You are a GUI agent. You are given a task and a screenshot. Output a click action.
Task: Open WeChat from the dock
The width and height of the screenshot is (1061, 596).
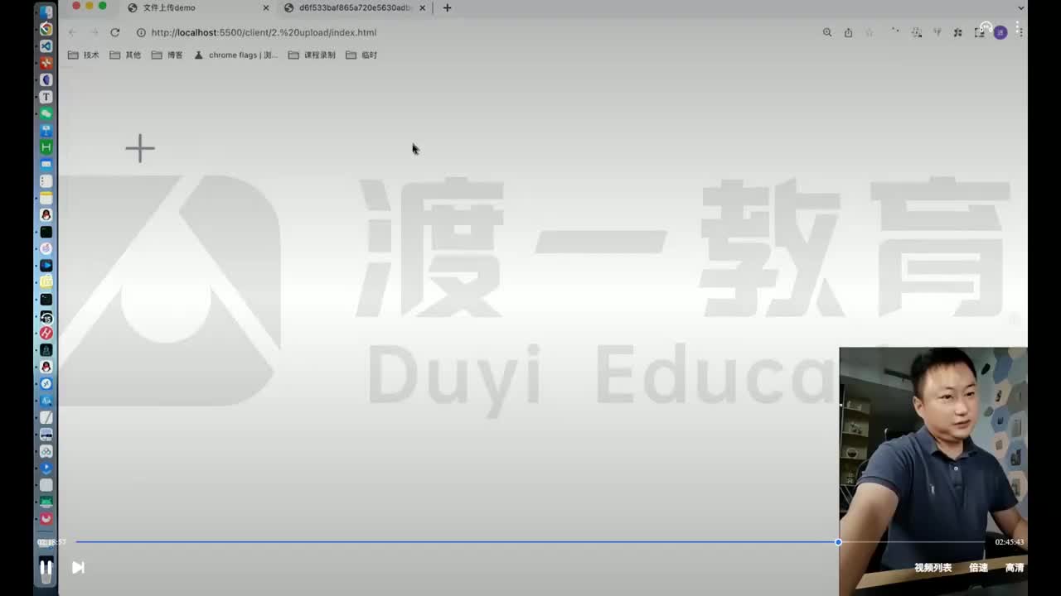[x=46, y=113]
